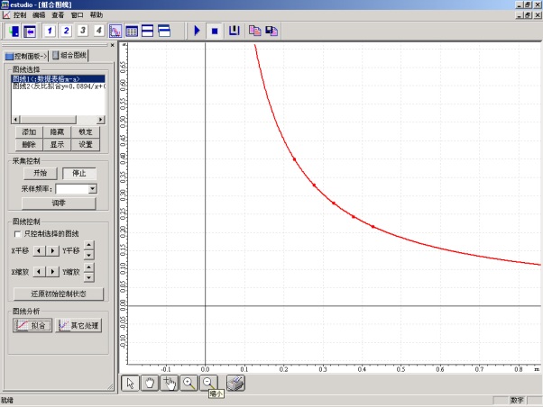The width and height of the screenshot is (543, 407).
Task: Activate the hand pan tool
Action: click(150, 383)
